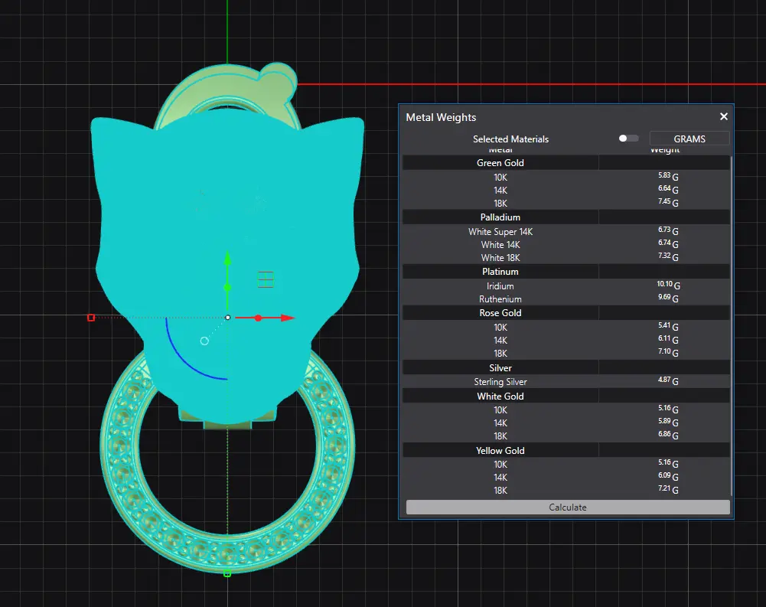
Task: Click the Ruthenium row
Action: [x=566, y=299]
